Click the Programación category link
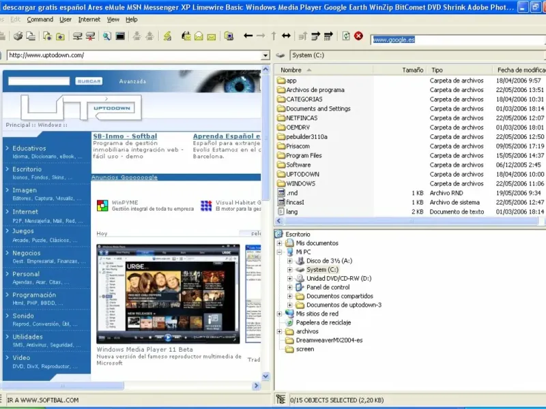 pyautogui.click(x=34, y=295)
